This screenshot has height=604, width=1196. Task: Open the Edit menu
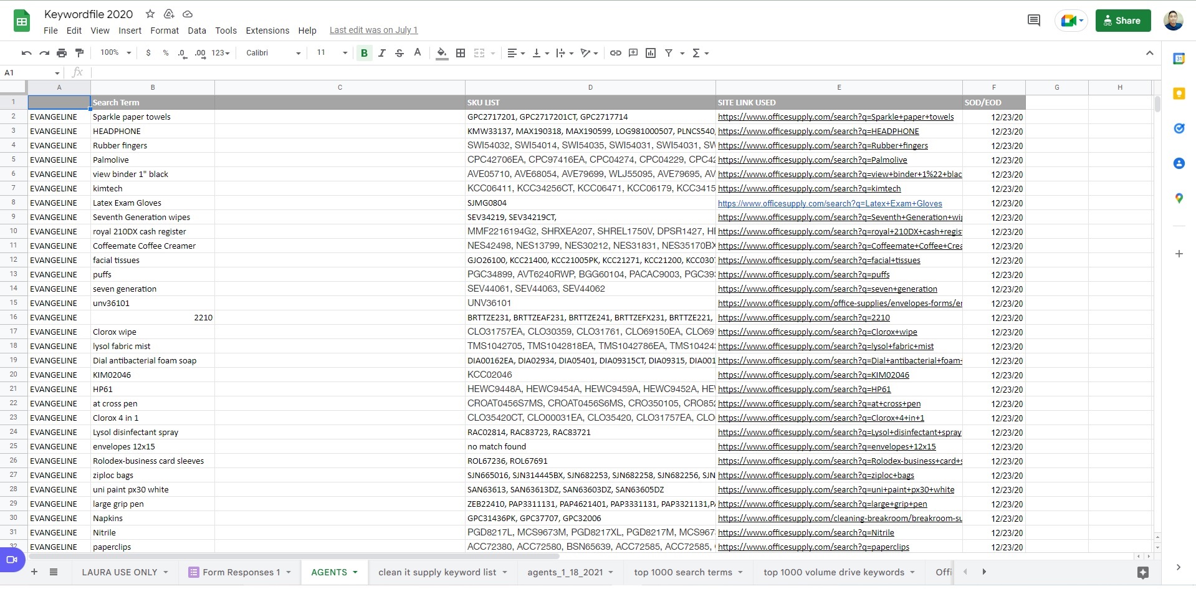click(74, 31)
